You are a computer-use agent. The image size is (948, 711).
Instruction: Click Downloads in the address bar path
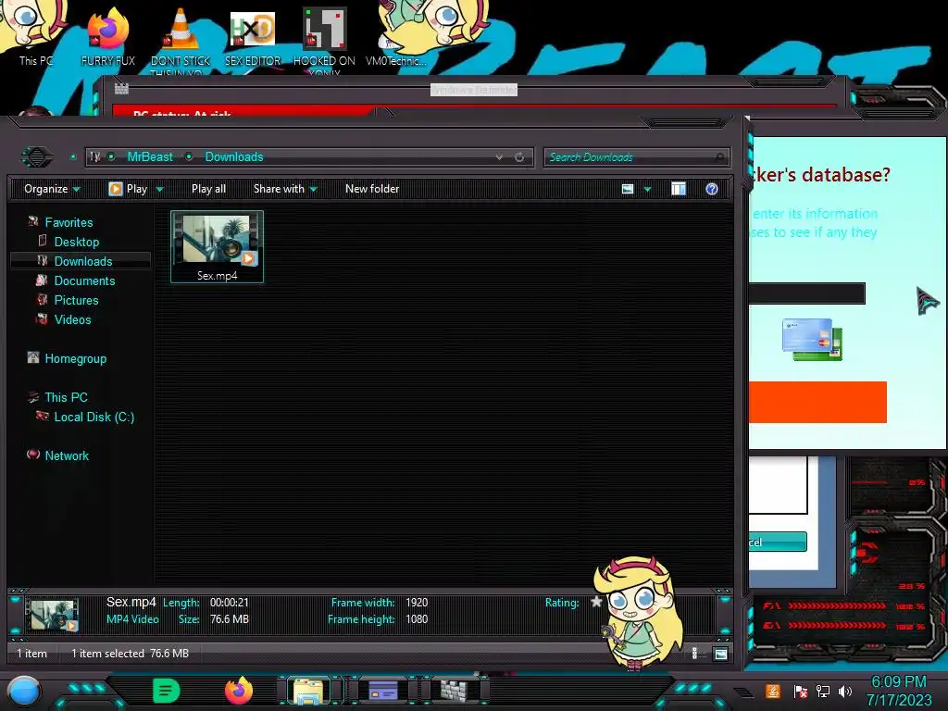pyautogui.click(x=234, y=157)
